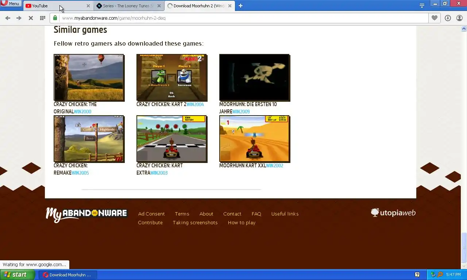Click the MyAbandonware footer logo
The width and height of the screenshot is (467, 280).
[x=86, y=215]
